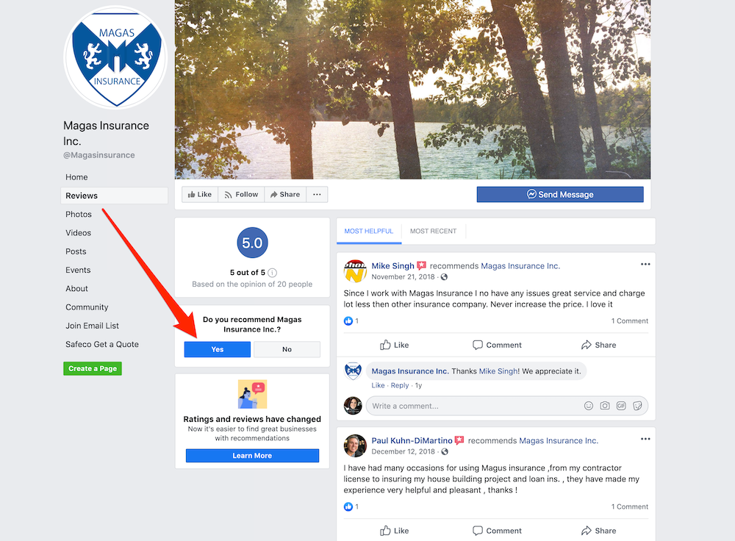Click Learn More about ratings changes
Viewport: 735px width, 541px height.
click(252, 456)
